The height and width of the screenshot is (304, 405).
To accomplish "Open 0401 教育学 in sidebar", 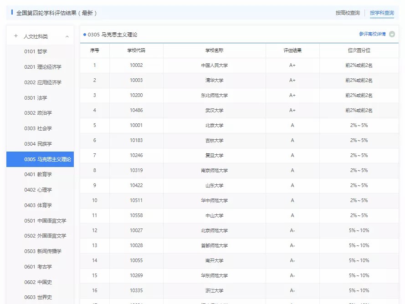I will coord(38,174).
